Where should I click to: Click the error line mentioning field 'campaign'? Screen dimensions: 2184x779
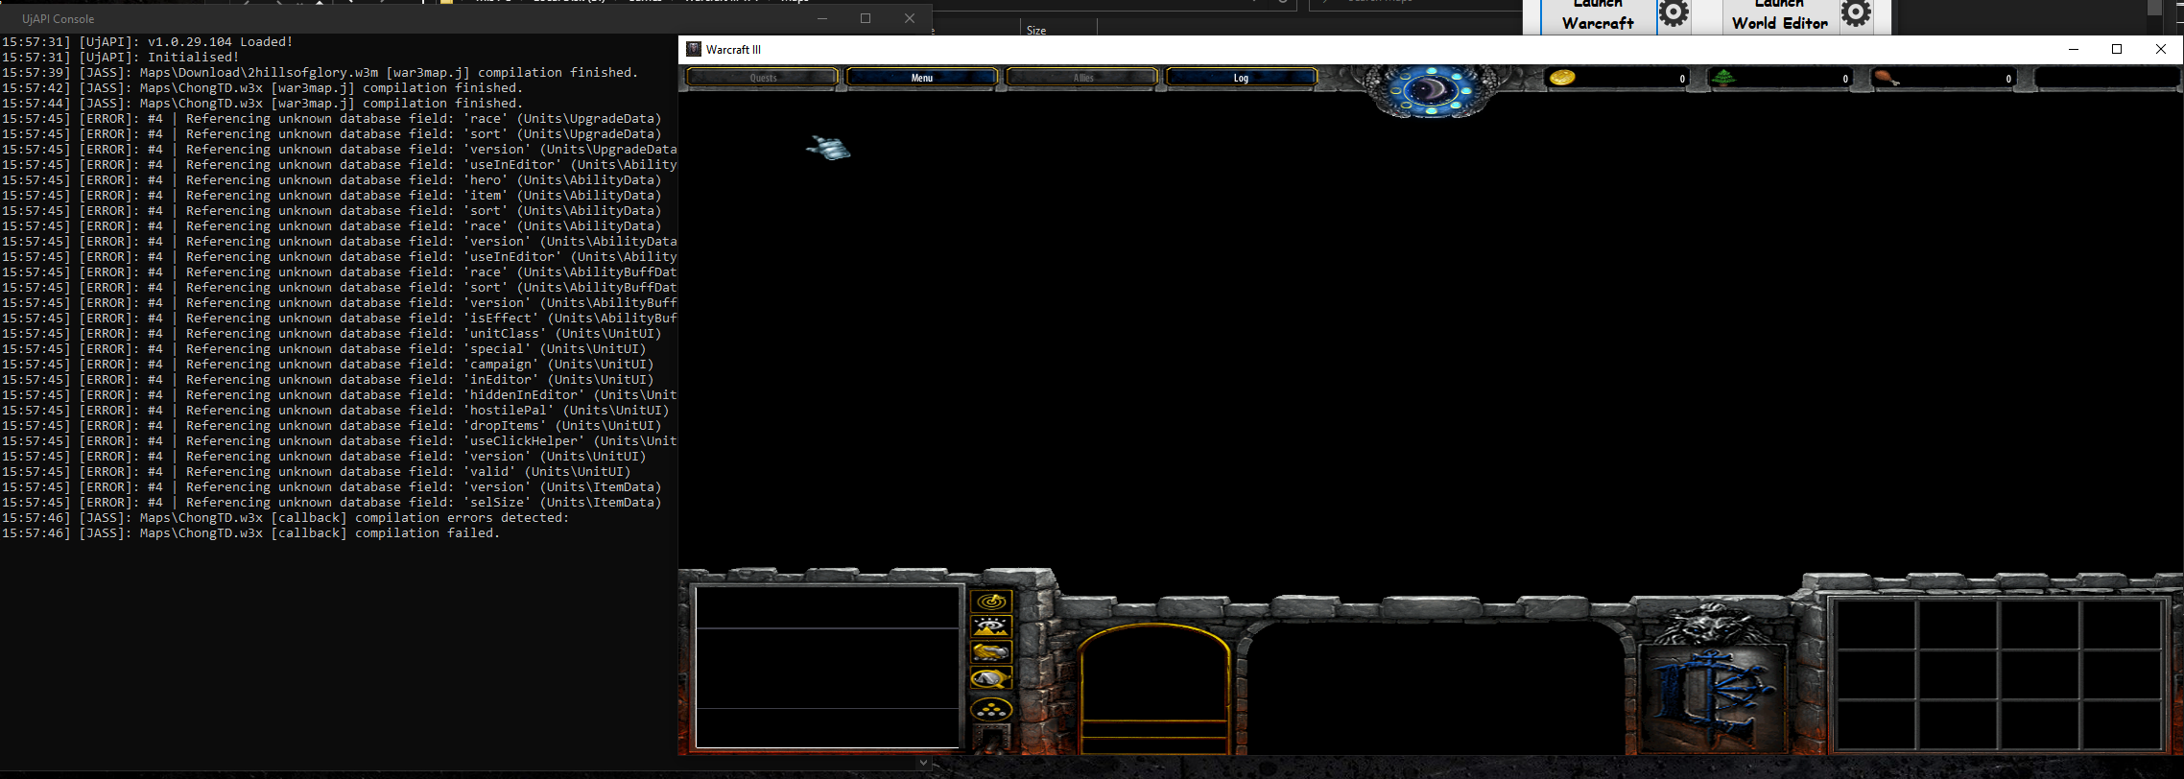pyautogui.click(x=327, y=365)
